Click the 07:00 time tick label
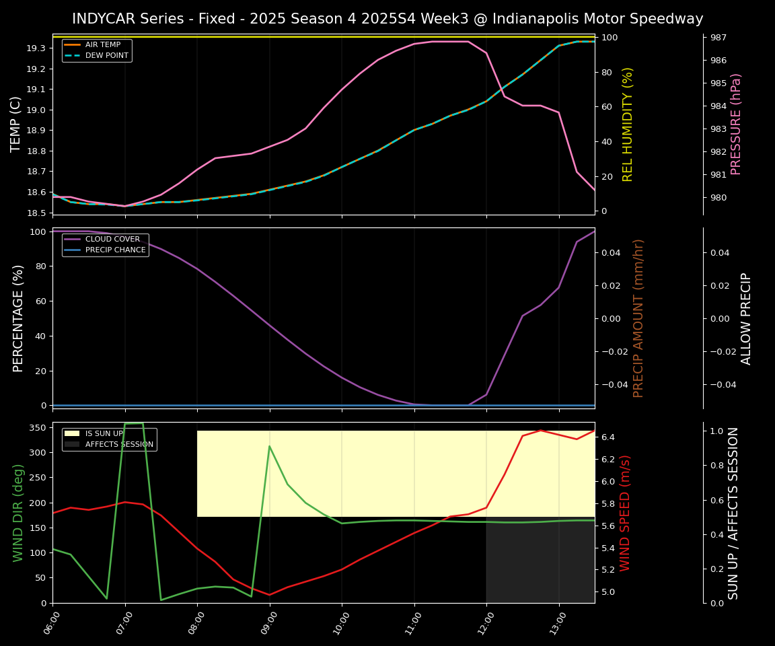This screenshot has height=646, width=775. (124, 622)
